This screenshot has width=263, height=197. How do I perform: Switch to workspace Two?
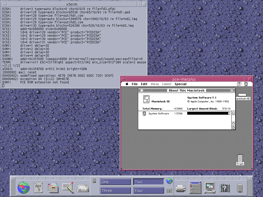(x=148, y=182)
